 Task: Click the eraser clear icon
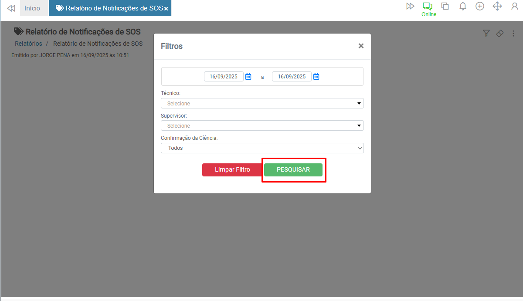pyautogui.click(x=500, y=34)
